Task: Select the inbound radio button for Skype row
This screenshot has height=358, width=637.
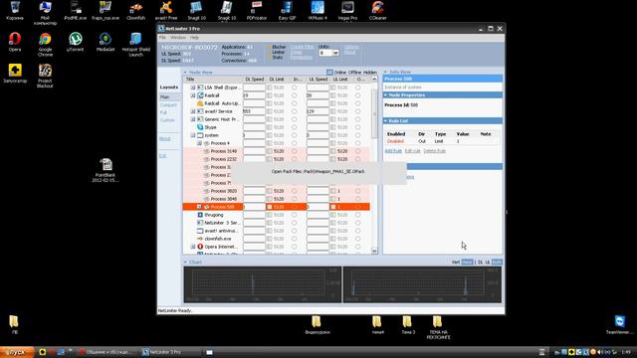Action: (x=295, y=127)
